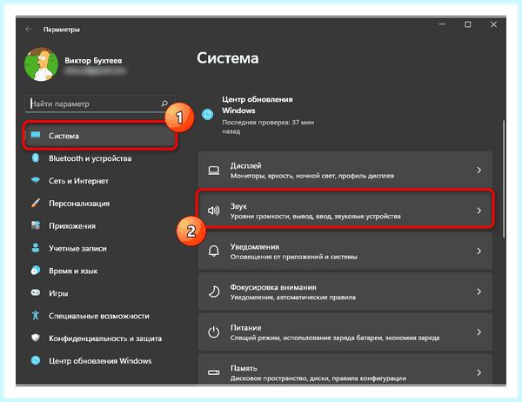Click the Память storage drive icon

(x=214, y=372)
